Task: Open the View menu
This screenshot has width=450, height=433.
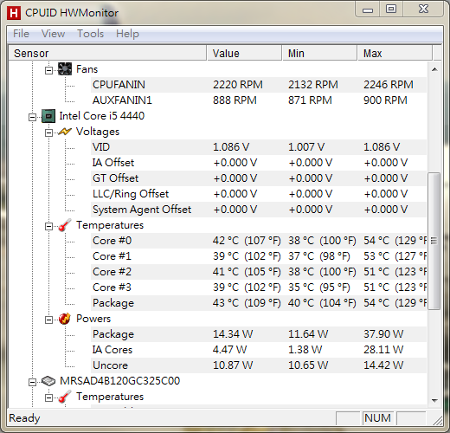Action: coord(53,34)
